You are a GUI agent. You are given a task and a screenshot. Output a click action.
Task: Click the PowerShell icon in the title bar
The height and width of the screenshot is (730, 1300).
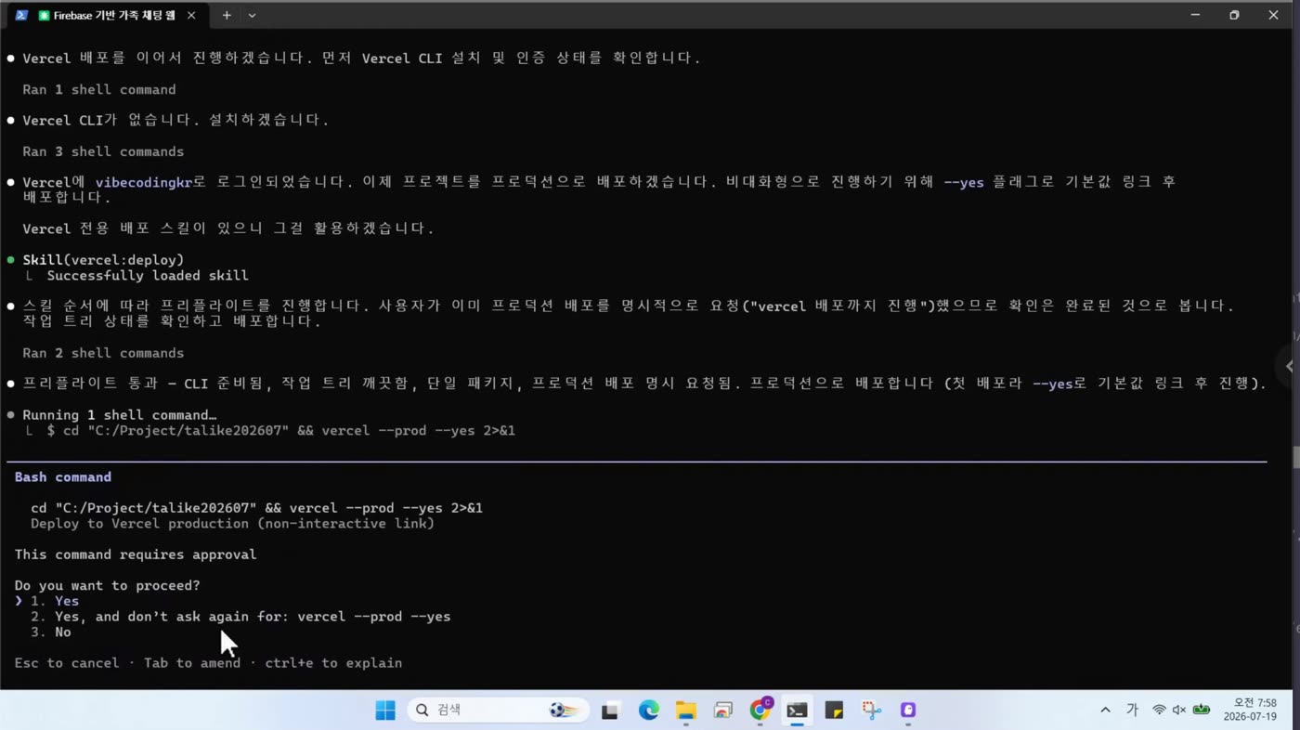(x=21, y=15)
